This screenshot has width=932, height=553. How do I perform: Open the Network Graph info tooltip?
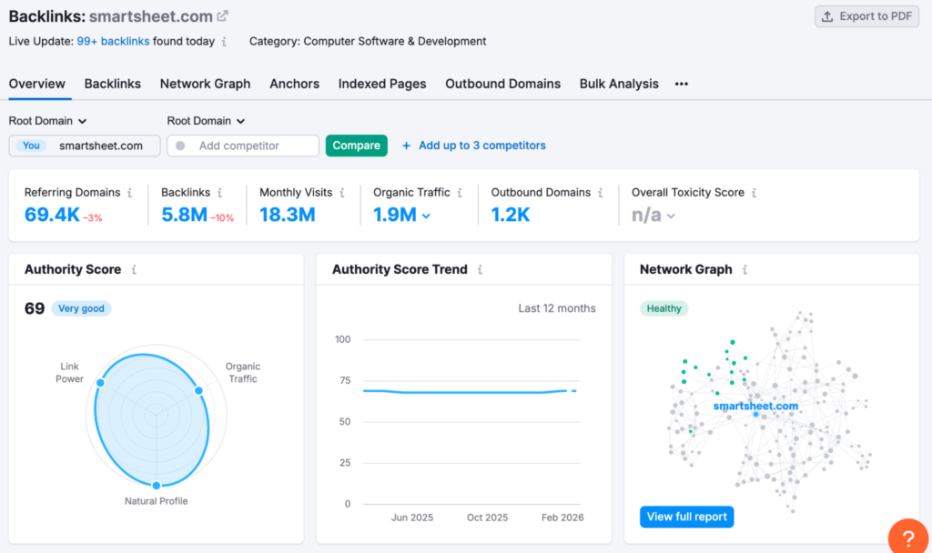coord(745,269)
